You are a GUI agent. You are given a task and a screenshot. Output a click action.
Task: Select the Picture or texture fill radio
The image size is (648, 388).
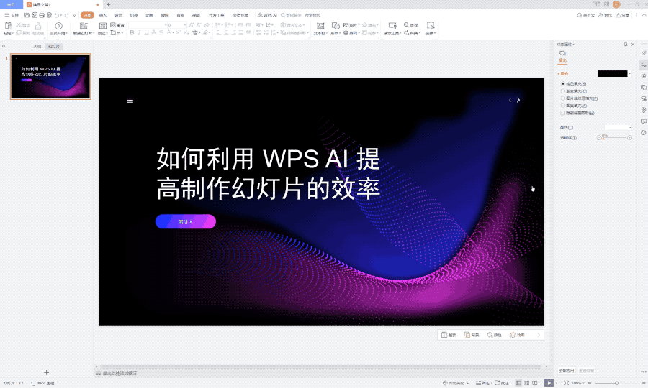coord(563,98)
